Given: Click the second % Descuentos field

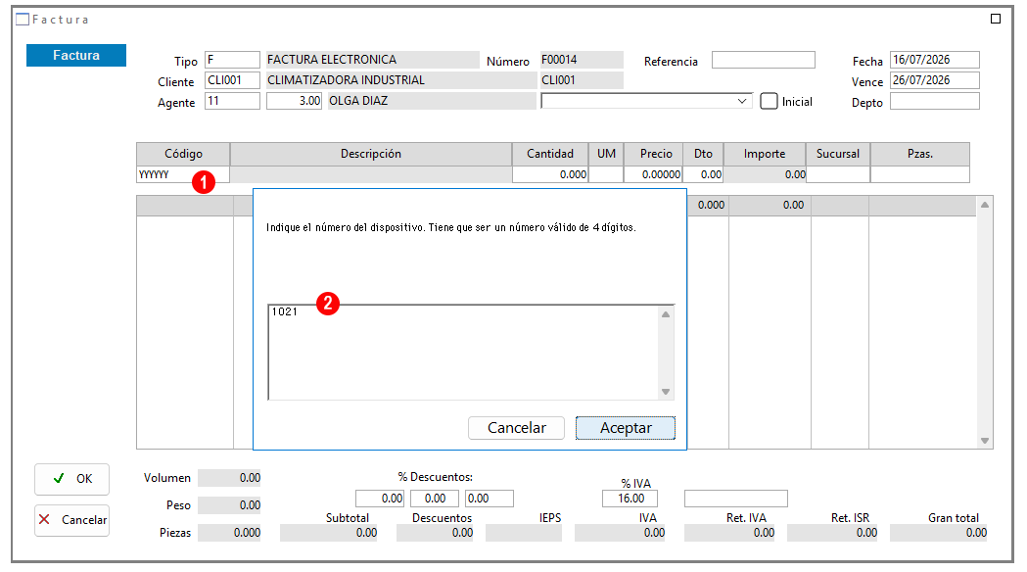Looking at the screenshot, I should click(435, 499).
